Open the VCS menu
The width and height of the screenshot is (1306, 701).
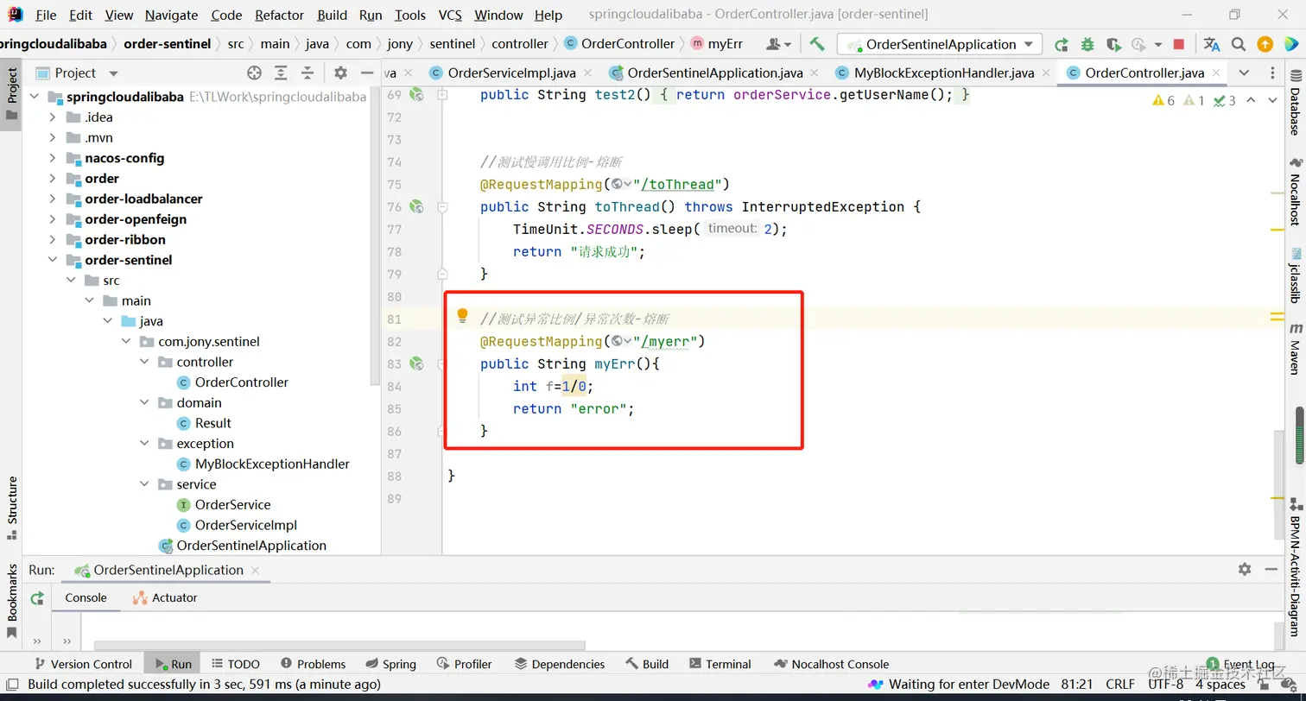tap(450, 15)
